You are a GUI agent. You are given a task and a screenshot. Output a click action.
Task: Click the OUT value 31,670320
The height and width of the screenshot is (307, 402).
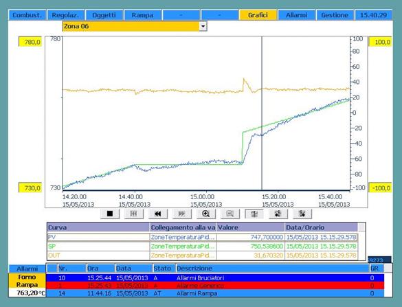point(269,255)
